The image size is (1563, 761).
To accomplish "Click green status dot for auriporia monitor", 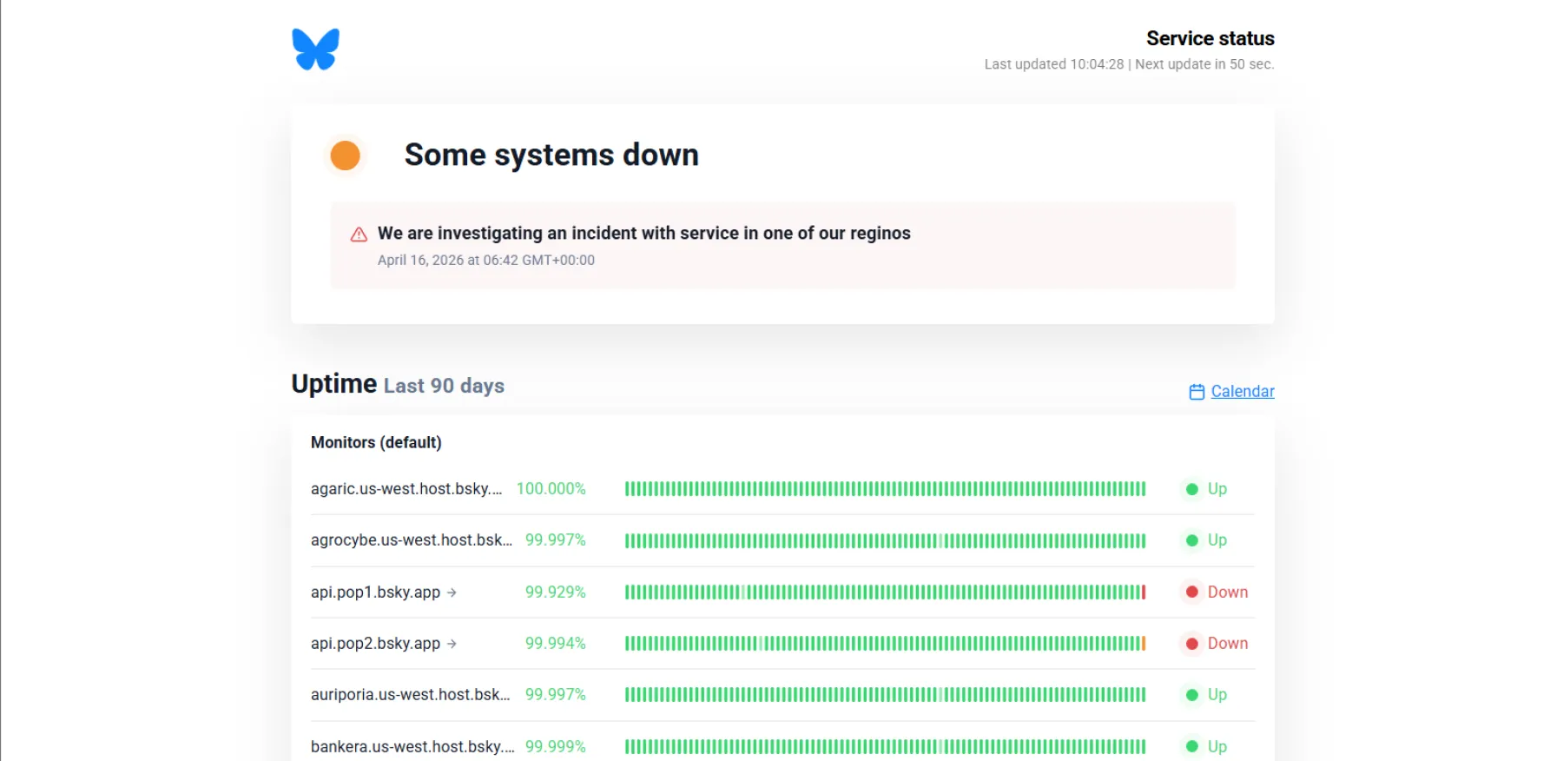I will point(1192,695).
